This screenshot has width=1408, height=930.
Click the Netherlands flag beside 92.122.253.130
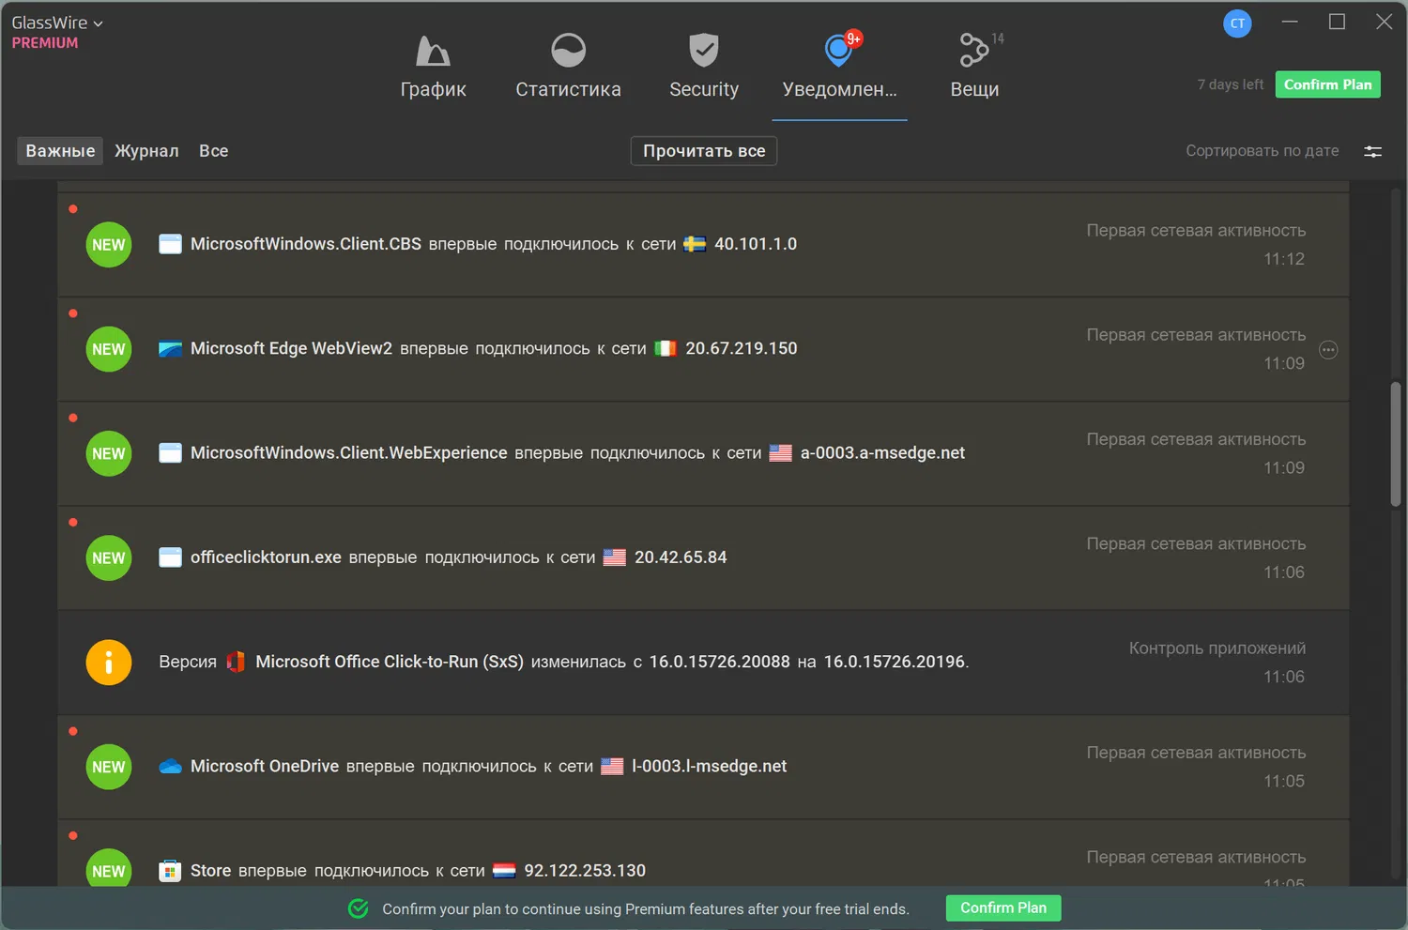click(x=504, y=871)
